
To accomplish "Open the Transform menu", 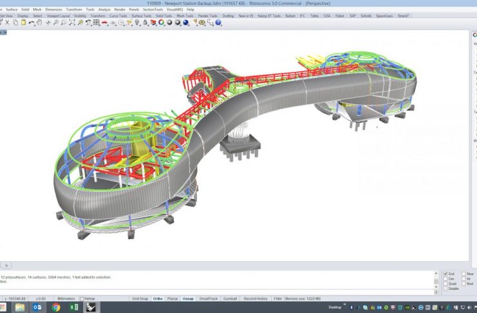I will [73, 10].
